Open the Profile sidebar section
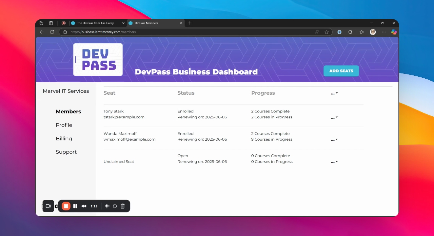 pyautogui.click(x=64, y=125)
